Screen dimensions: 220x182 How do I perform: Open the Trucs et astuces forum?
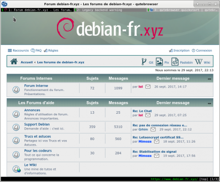(x=37, y=136)
